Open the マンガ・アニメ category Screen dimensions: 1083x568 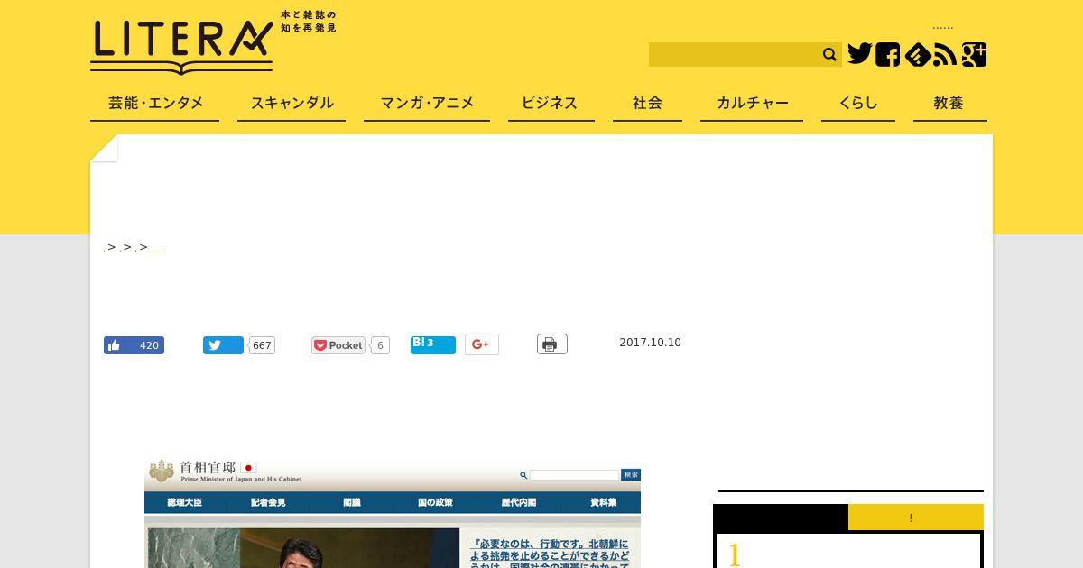point(427,104)
